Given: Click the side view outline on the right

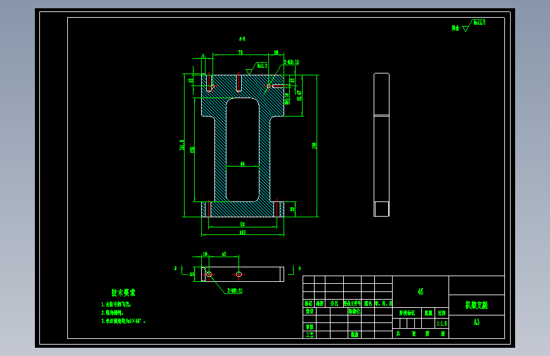Looking at the screenshot, I should coord(382,144).
